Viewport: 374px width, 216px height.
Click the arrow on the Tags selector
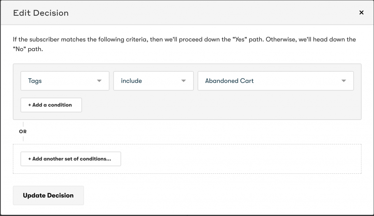[x=99, y=81]
